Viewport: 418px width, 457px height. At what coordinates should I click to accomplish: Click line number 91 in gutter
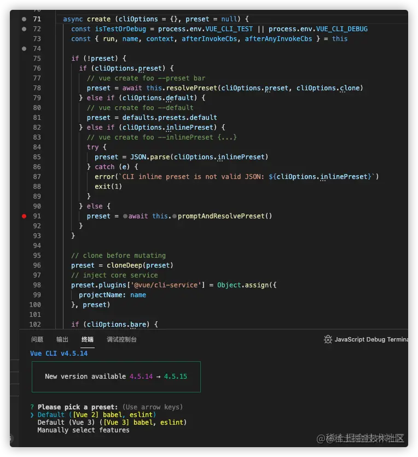pos(37,216)
